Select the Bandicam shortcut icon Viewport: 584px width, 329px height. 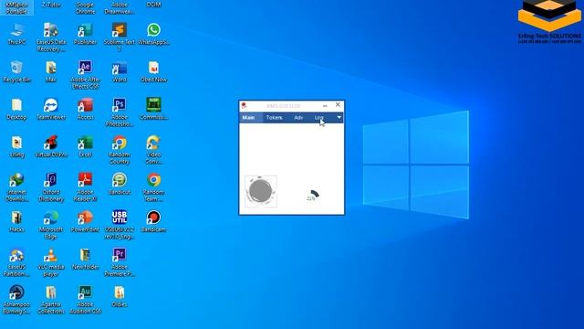point(153,222)
